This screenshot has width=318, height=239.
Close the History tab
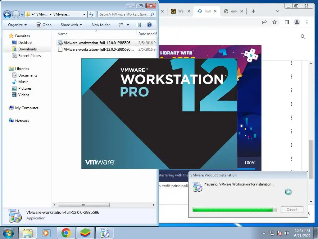point(215,11)
